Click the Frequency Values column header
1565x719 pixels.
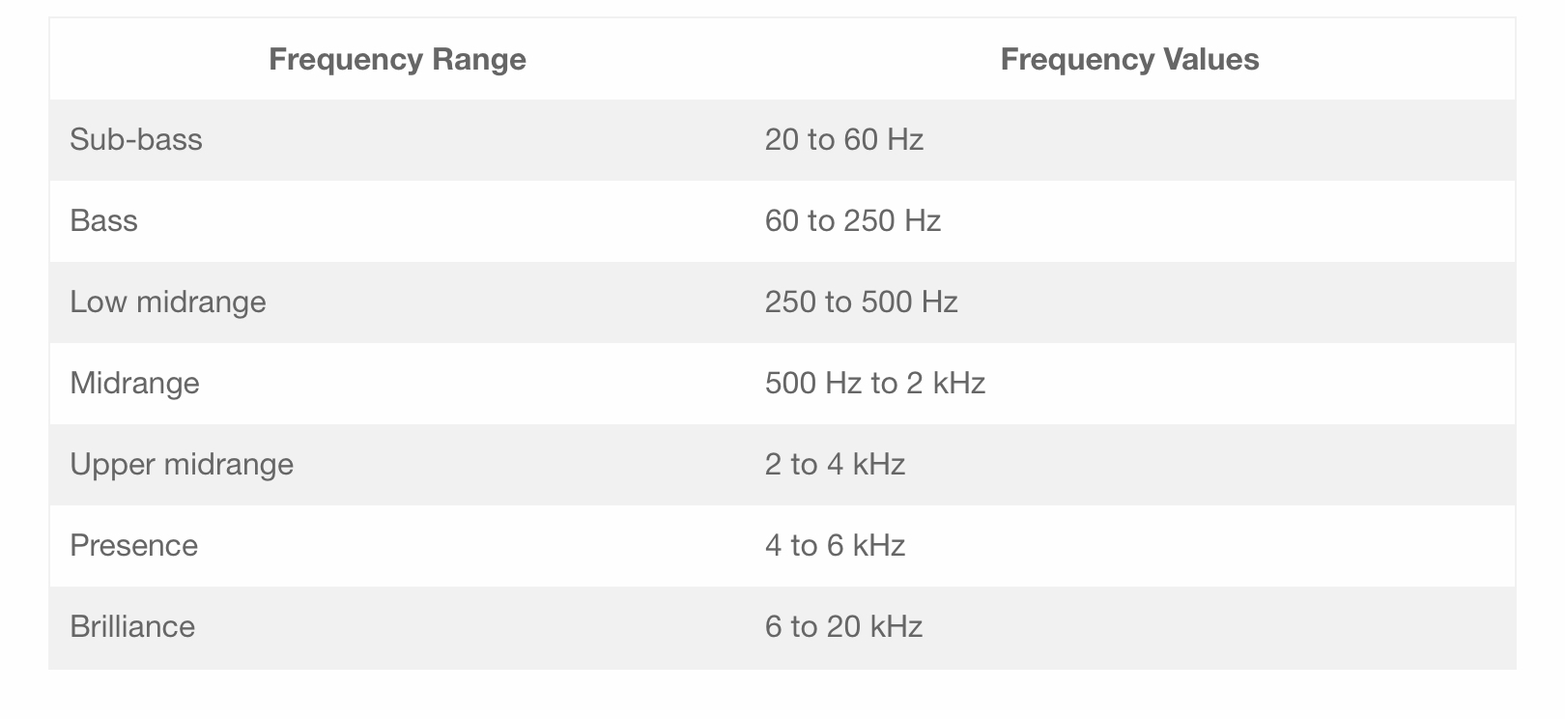(1129, 60)
